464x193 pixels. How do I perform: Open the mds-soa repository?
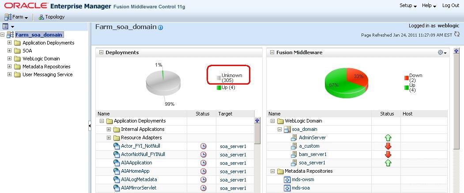click(301, 188)
